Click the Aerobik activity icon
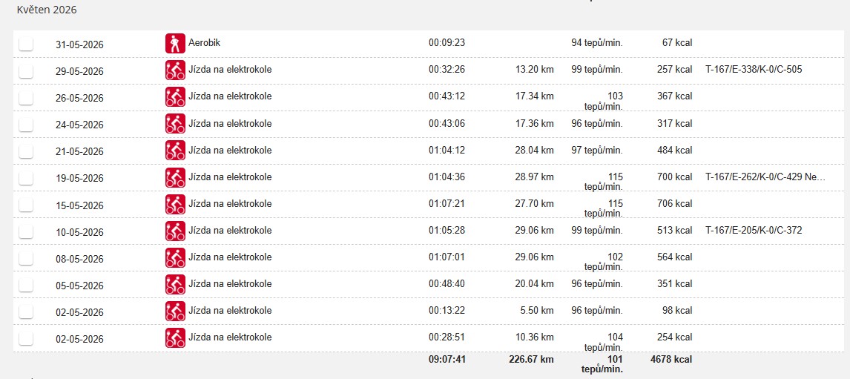 (x=175, y=43)
